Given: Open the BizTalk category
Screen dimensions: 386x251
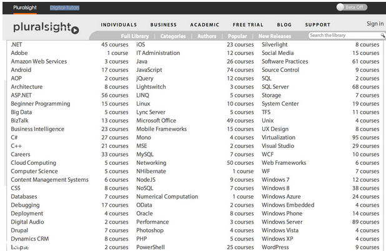Looking at the screenshot, I should point(20,121).
